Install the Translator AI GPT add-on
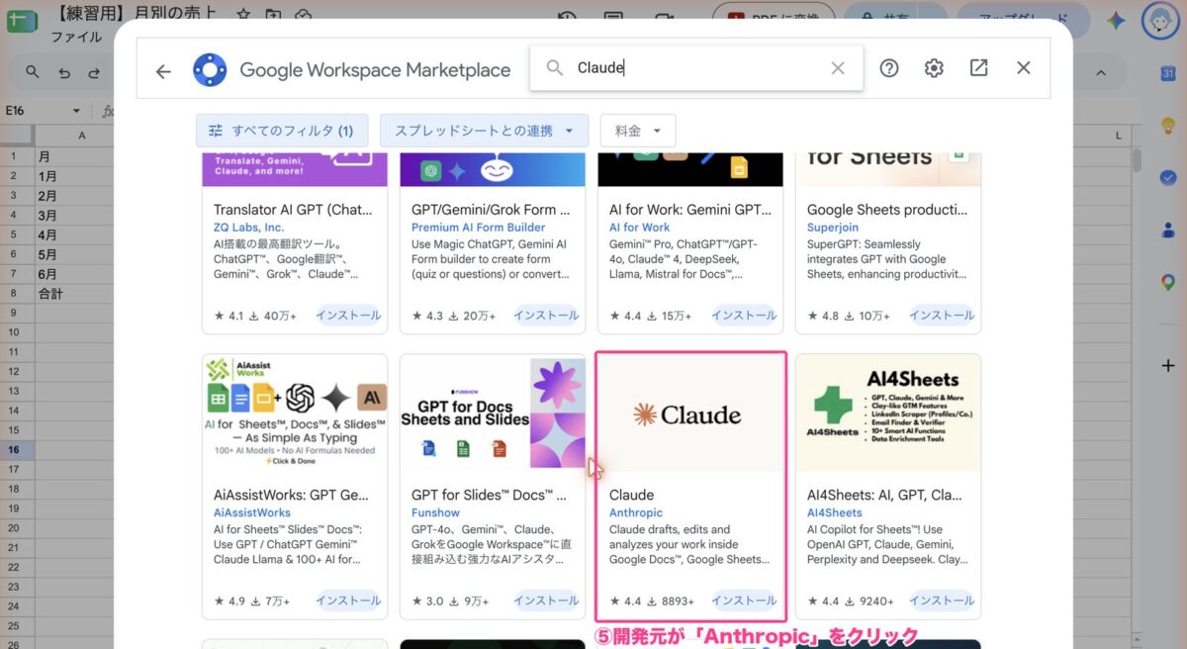 tap(348, 316)
